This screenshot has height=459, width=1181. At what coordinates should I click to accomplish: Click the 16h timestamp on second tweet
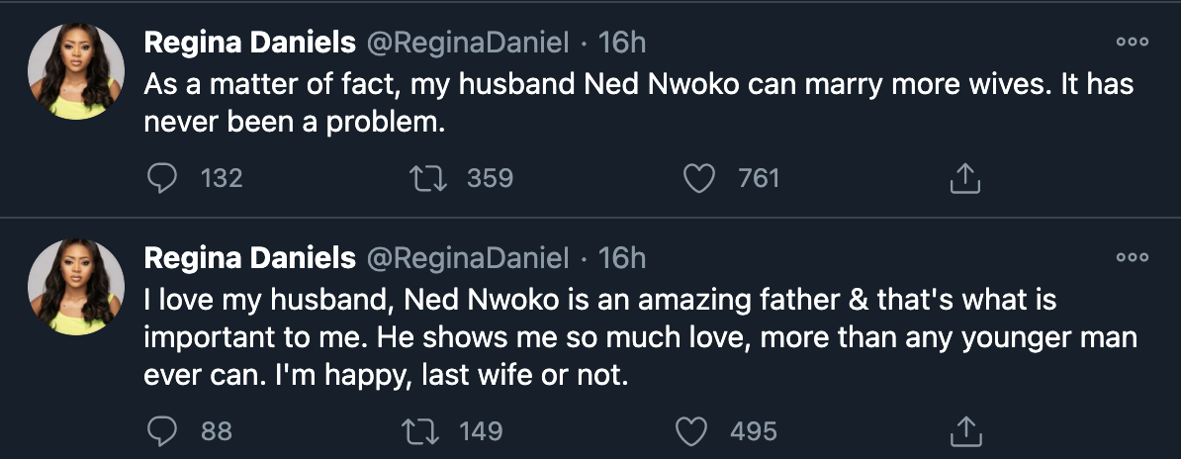[x=621, y=258]
